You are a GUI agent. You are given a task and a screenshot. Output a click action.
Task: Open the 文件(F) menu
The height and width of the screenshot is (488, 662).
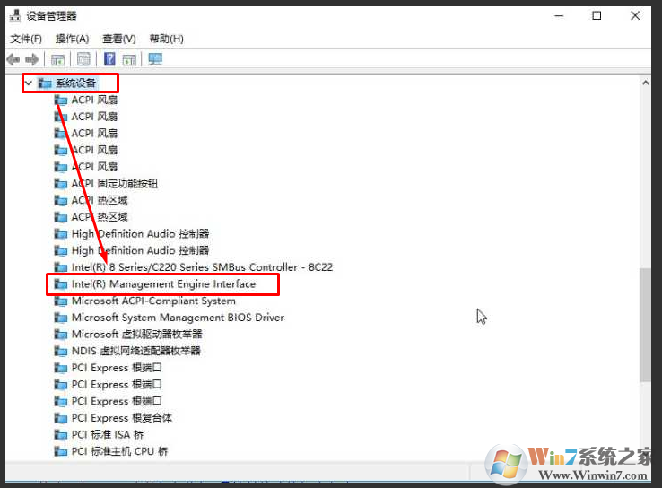point(26,39)
